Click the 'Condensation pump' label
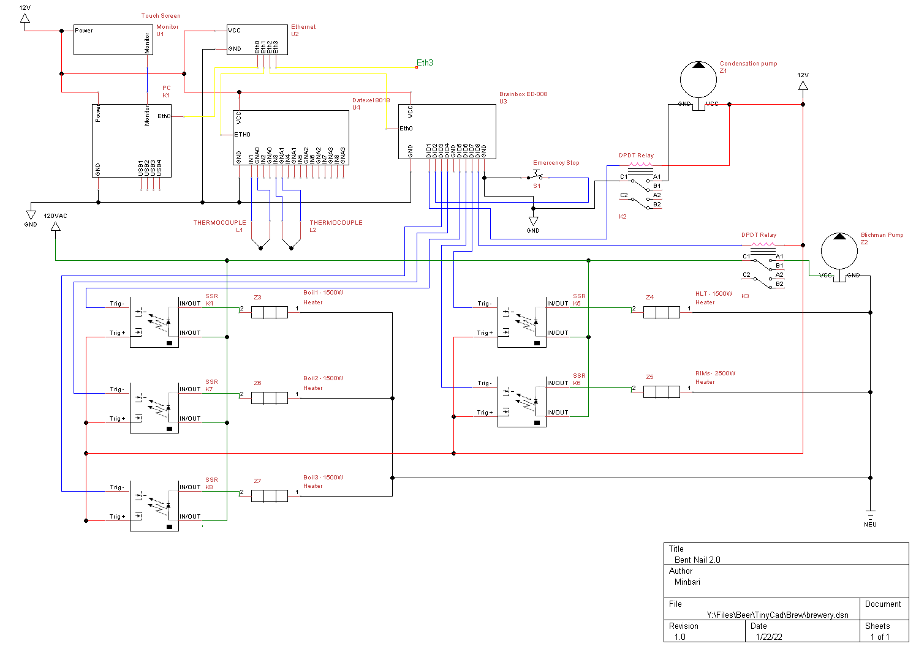 [x=749, y=64]
